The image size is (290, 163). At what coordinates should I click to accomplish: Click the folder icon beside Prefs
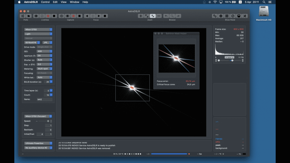click(29, 16)
